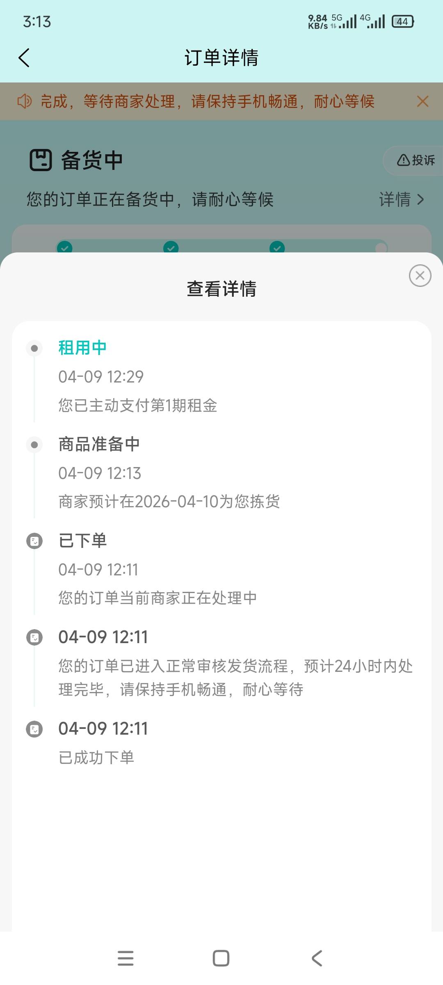The height and width of the screenshot is (985, 443).
Task: Tap the back arrow in header
Action: tap(24, 57)
